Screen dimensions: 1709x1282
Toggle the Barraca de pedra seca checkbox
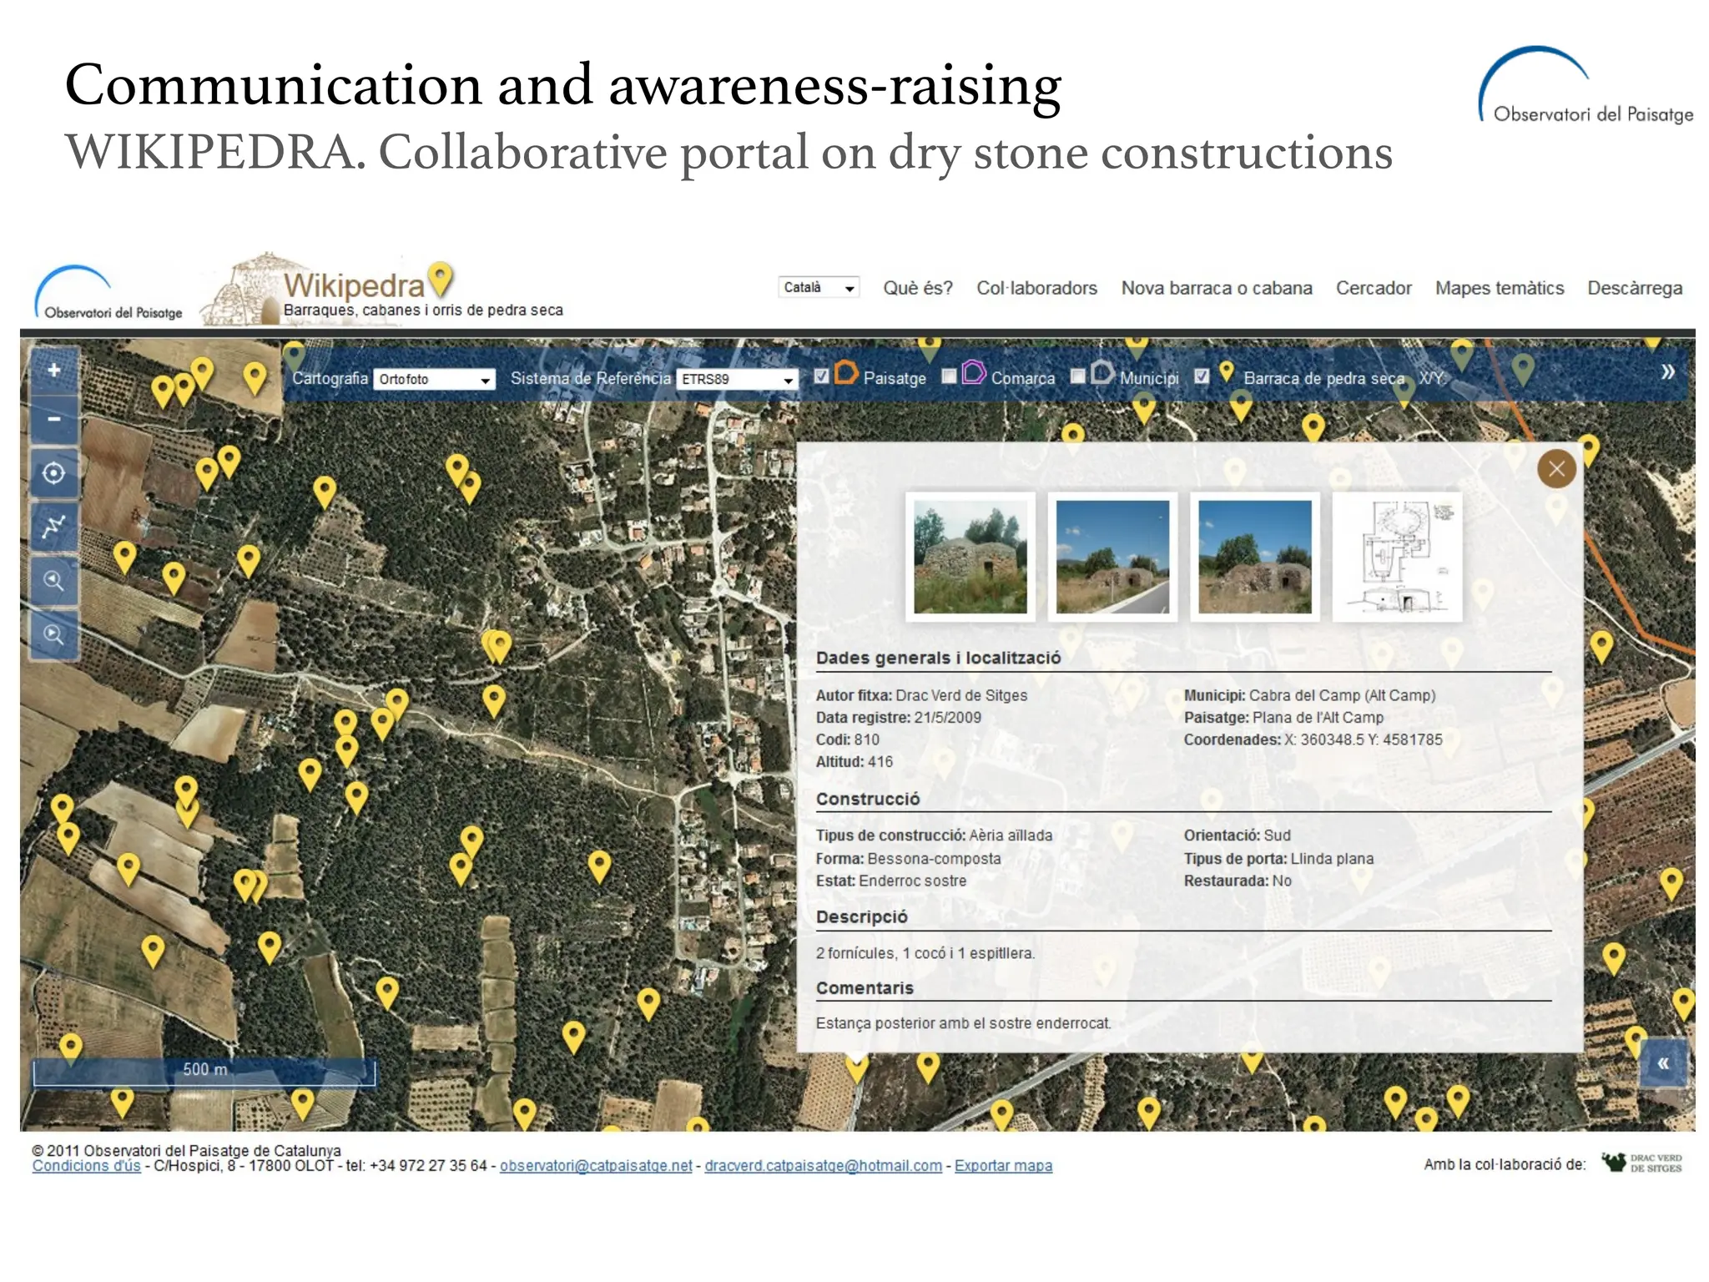point(1202,376)
